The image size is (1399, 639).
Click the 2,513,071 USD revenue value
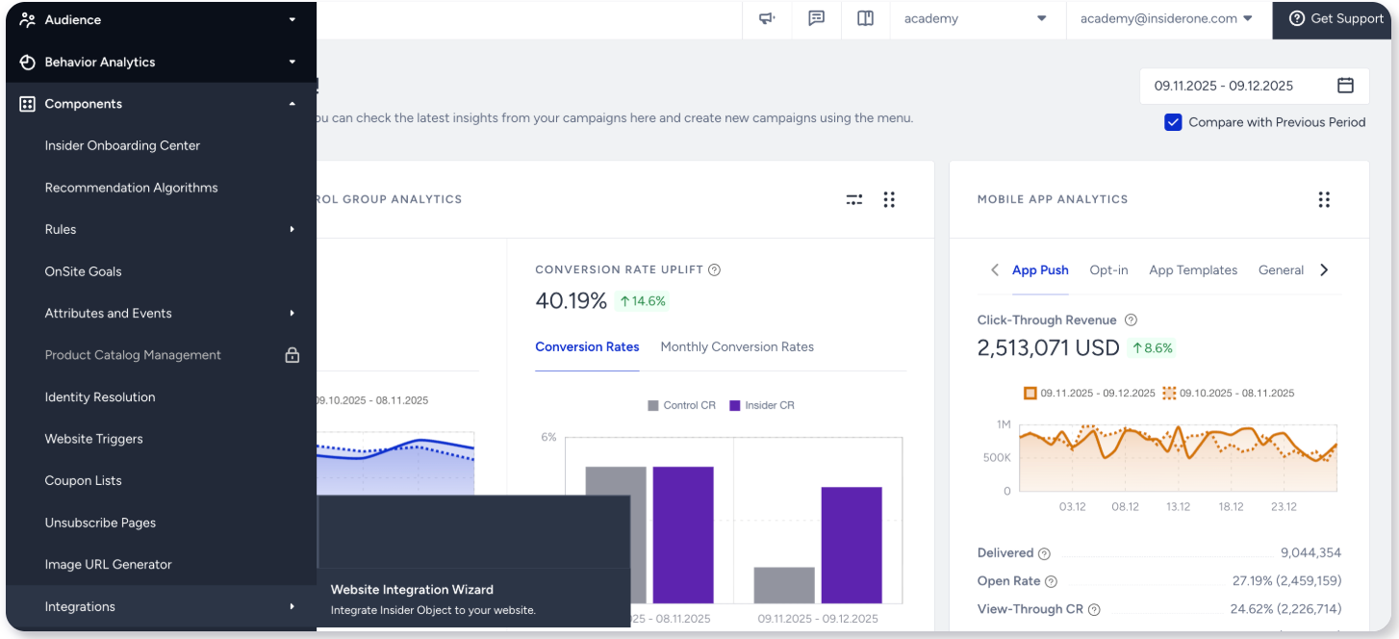point(1048,348)
